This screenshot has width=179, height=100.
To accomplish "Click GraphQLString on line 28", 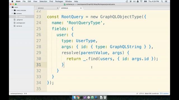I will click(126, 47).
